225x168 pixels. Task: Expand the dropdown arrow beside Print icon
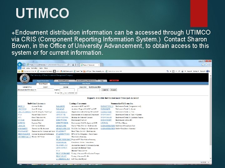[185, 71]
